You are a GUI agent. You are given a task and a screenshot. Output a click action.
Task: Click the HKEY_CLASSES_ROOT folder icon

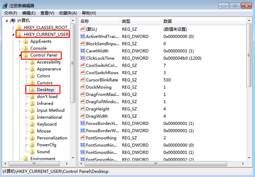click(19, 27)
